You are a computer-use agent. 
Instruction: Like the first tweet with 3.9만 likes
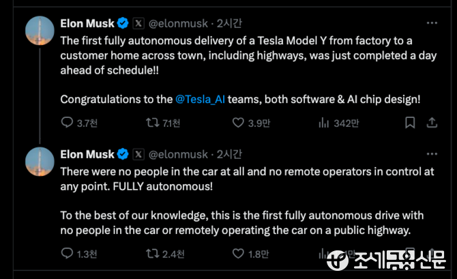(238, 123)
